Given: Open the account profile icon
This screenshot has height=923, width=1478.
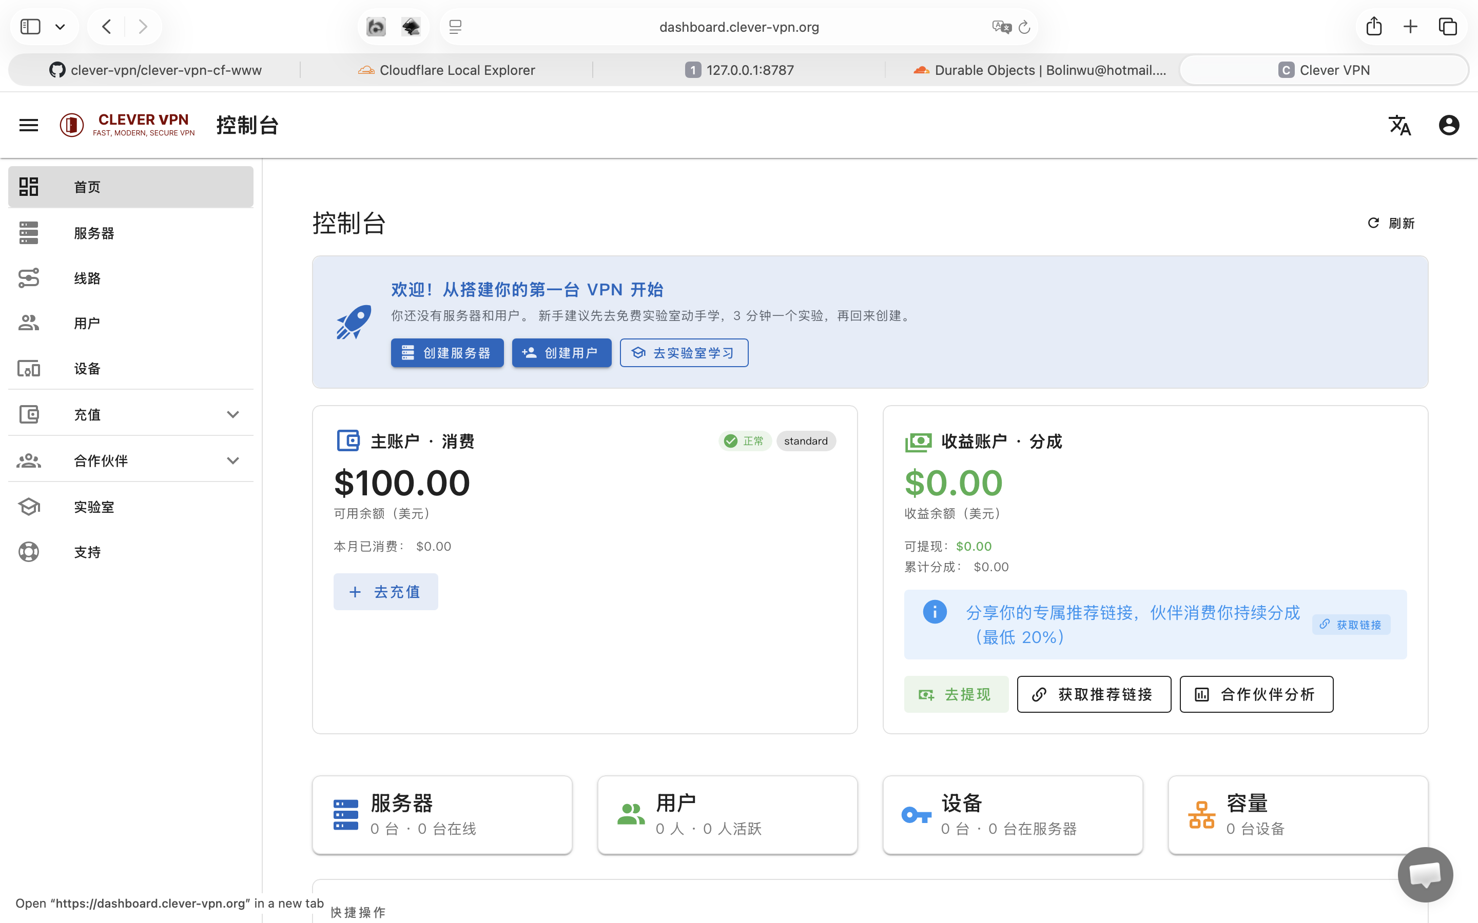Looking at the screenshot, I should point(1449,125).
